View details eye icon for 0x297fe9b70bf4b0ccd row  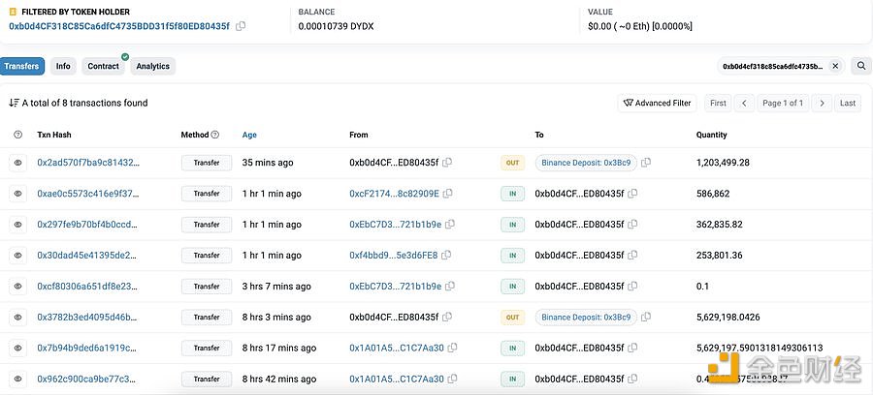pyautogui.click(x=17, y=225)
